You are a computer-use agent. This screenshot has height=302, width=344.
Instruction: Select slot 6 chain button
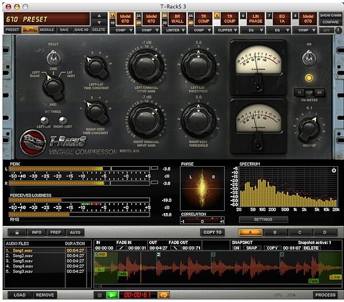tap(243, 16)
